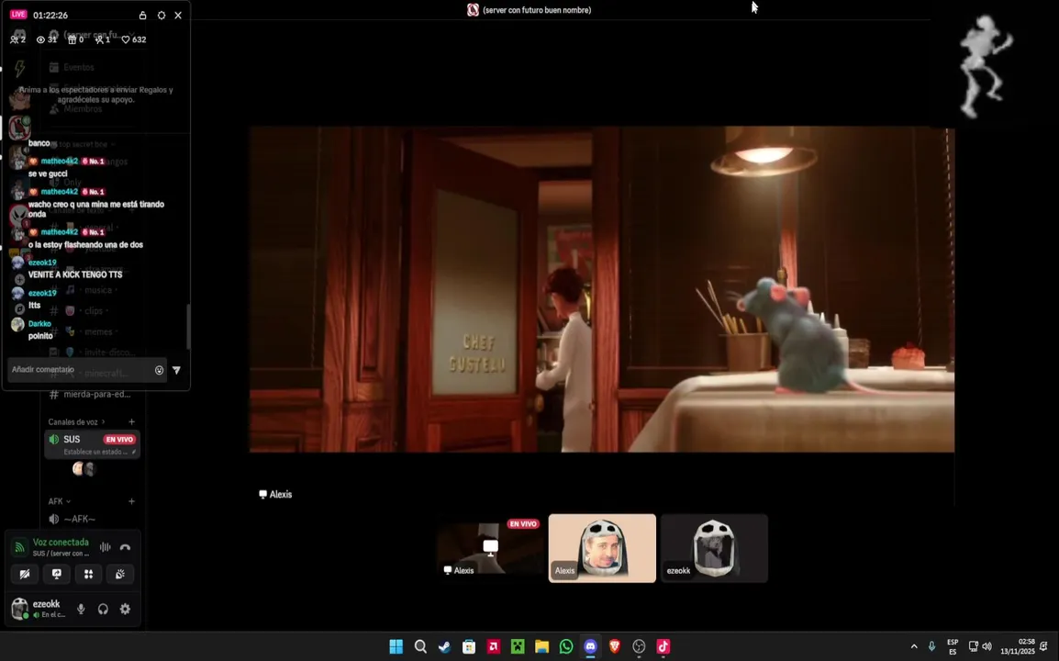This screenshot has width=1059, height=661.
Task: Click the user avatars under SUS channel
Action: coord(84,468)
